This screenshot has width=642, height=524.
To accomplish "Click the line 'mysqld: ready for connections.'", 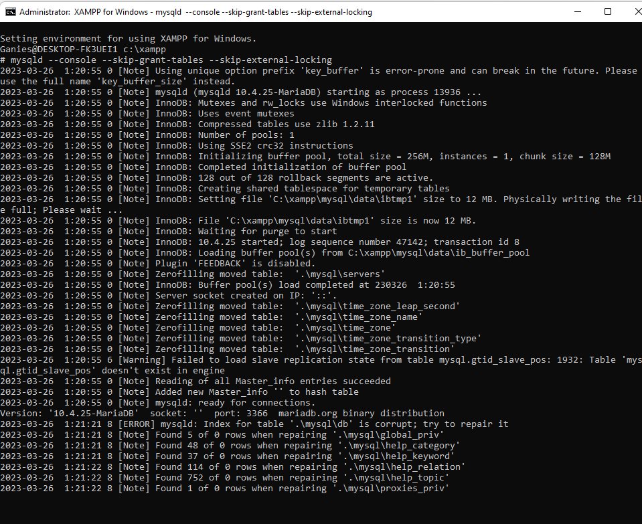I will tap(157, 402).
